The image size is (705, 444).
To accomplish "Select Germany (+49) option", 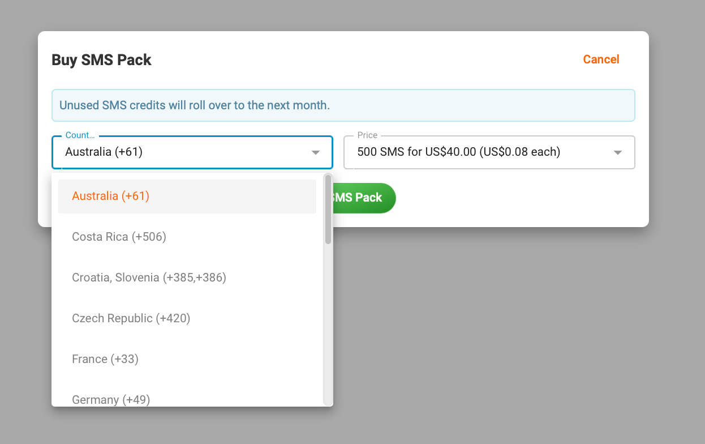I will (x=111, y=399).
